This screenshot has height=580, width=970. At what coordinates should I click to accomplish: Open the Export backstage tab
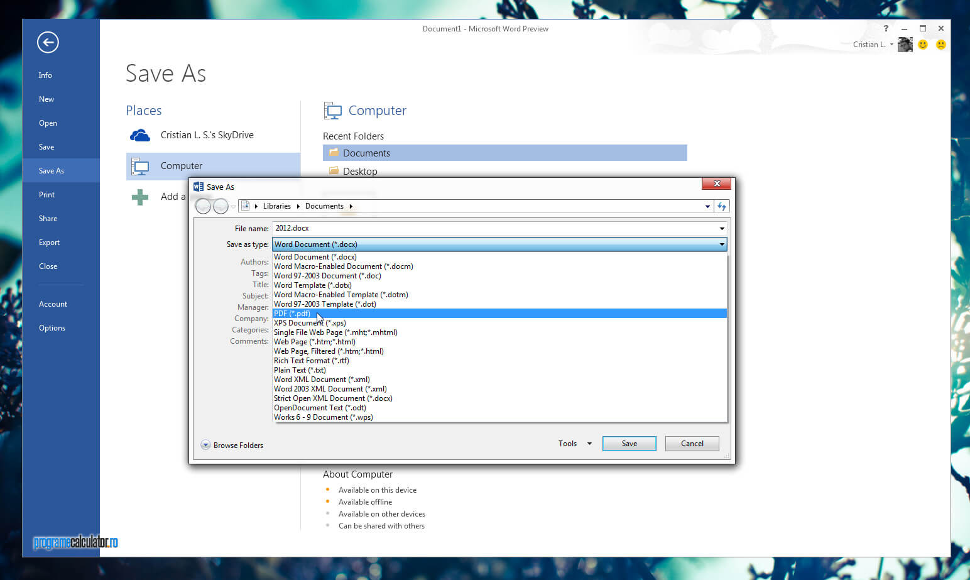(61, 243)
